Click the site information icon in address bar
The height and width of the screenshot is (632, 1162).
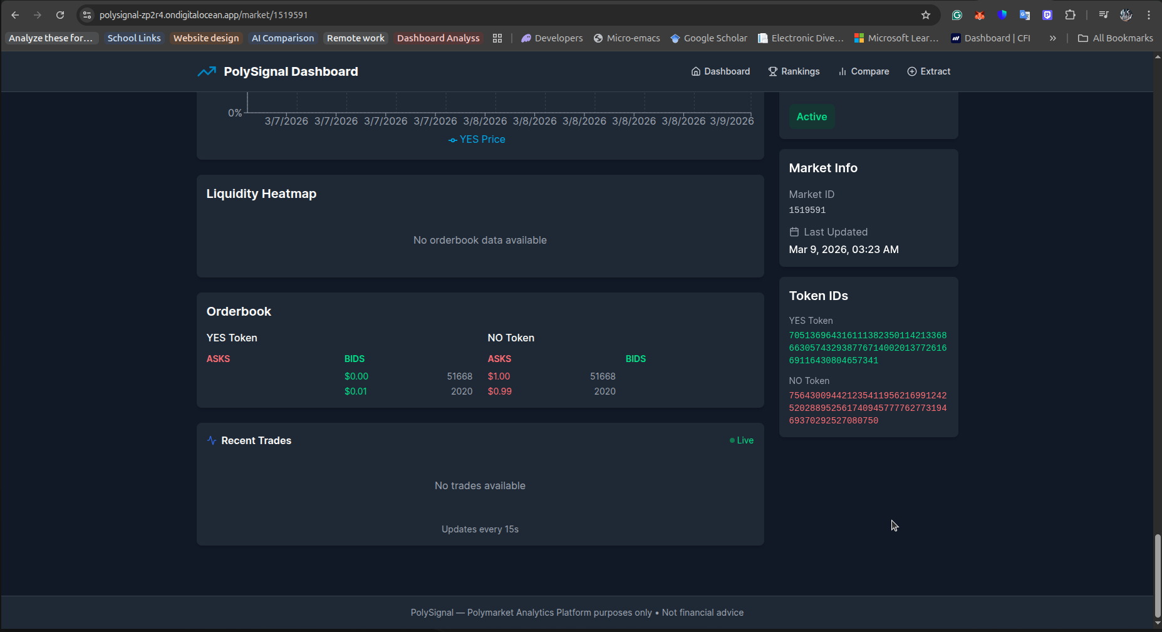(x=87, y=15)
